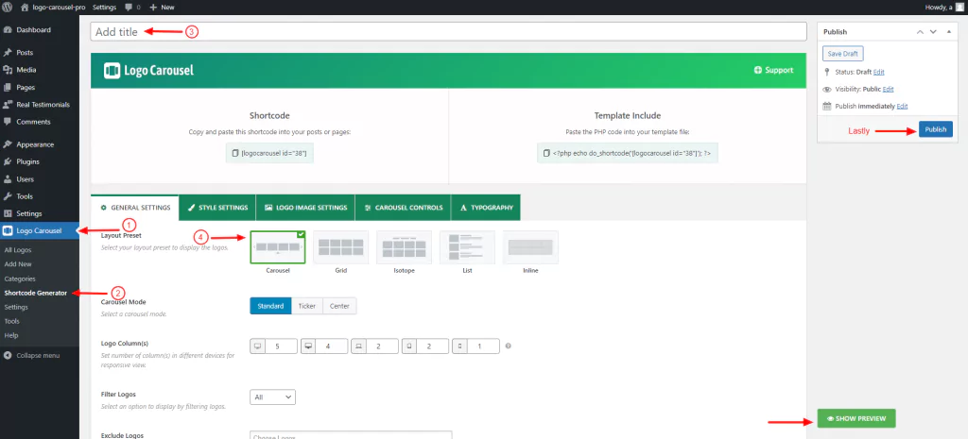
Task: Switch carousel mode to Ticker
Action: tap(307, 306)
